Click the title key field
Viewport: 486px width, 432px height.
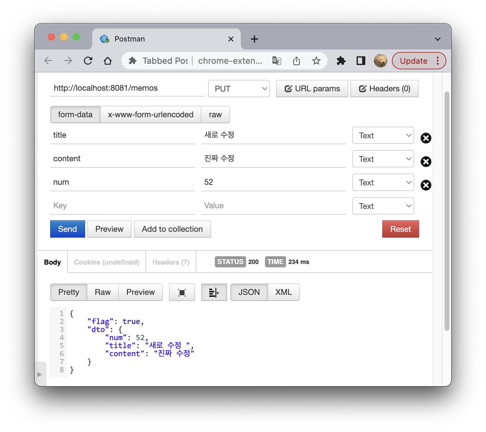coord(123,135)
